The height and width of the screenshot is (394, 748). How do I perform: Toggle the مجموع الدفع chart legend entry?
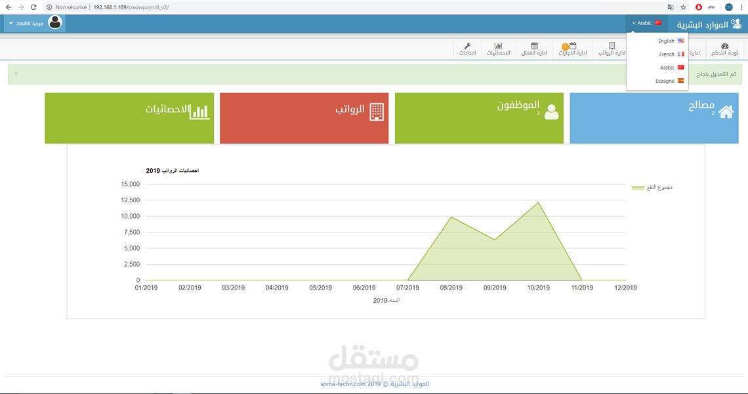tap(652, 188)
